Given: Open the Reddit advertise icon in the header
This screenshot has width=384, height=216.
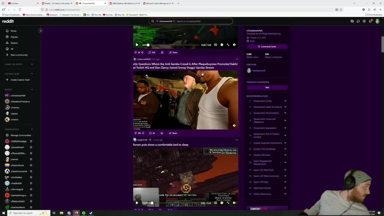Looking at the screenshot, I should coord(352,21).
